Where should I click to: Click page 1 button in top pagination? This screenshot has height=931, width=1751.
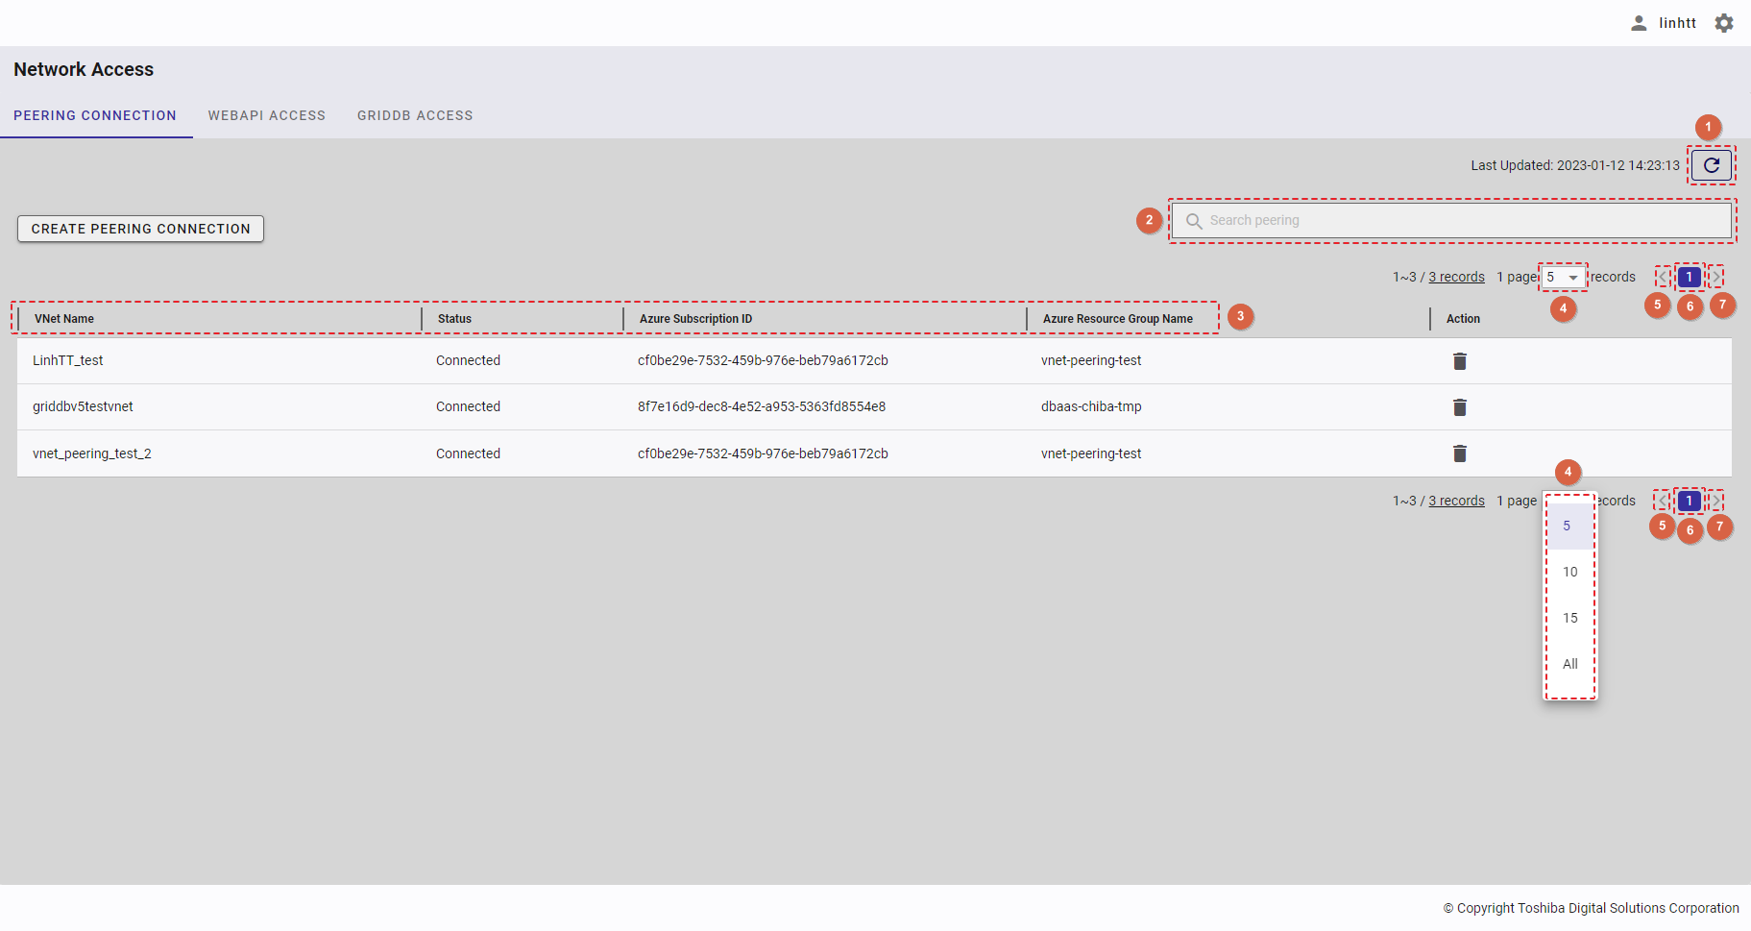point(1689,278)
